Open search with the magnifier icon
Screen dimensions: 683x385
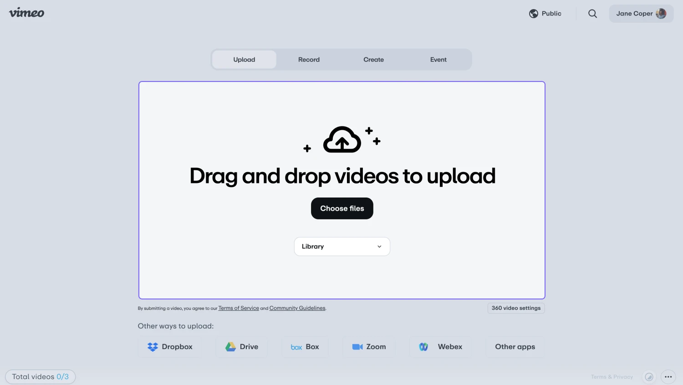592,14
